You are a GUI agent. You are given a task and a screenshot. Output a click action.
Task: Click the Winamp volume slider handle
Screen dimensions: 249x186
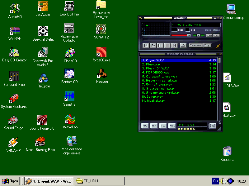189,35
